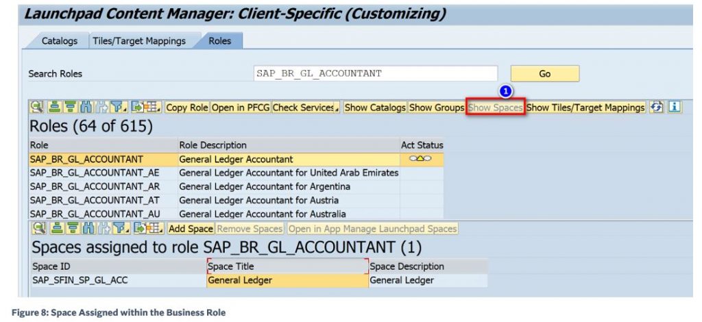
Task: Open the information icon beside refresh
Action: point(675,107)
